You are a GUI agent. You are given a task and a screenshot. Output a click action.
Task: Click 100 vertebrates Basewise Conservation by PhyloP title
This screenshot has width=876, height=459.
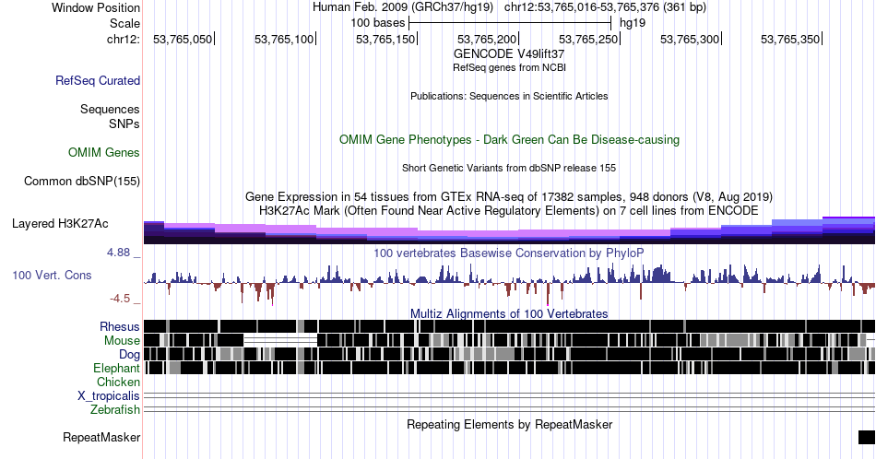(x=509, y=253)
